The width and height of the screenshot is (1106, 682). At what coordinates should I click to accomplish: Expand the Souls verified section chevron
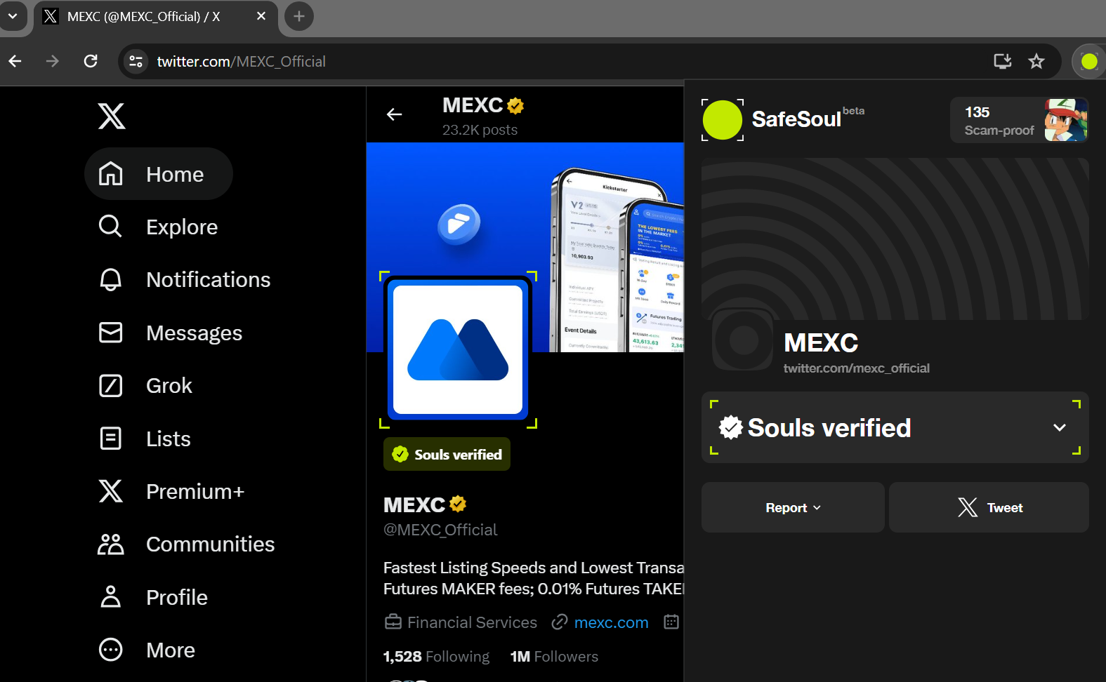click(x=1060, y=427)
